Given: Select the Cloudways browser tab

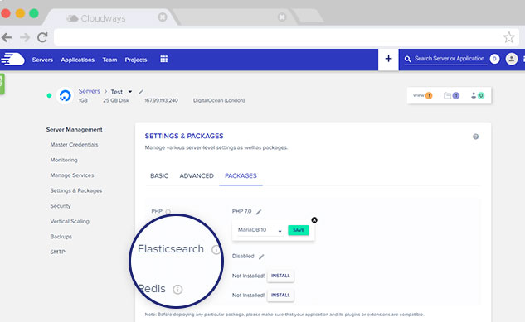Looking at the screenshot, I should (110, 17).
